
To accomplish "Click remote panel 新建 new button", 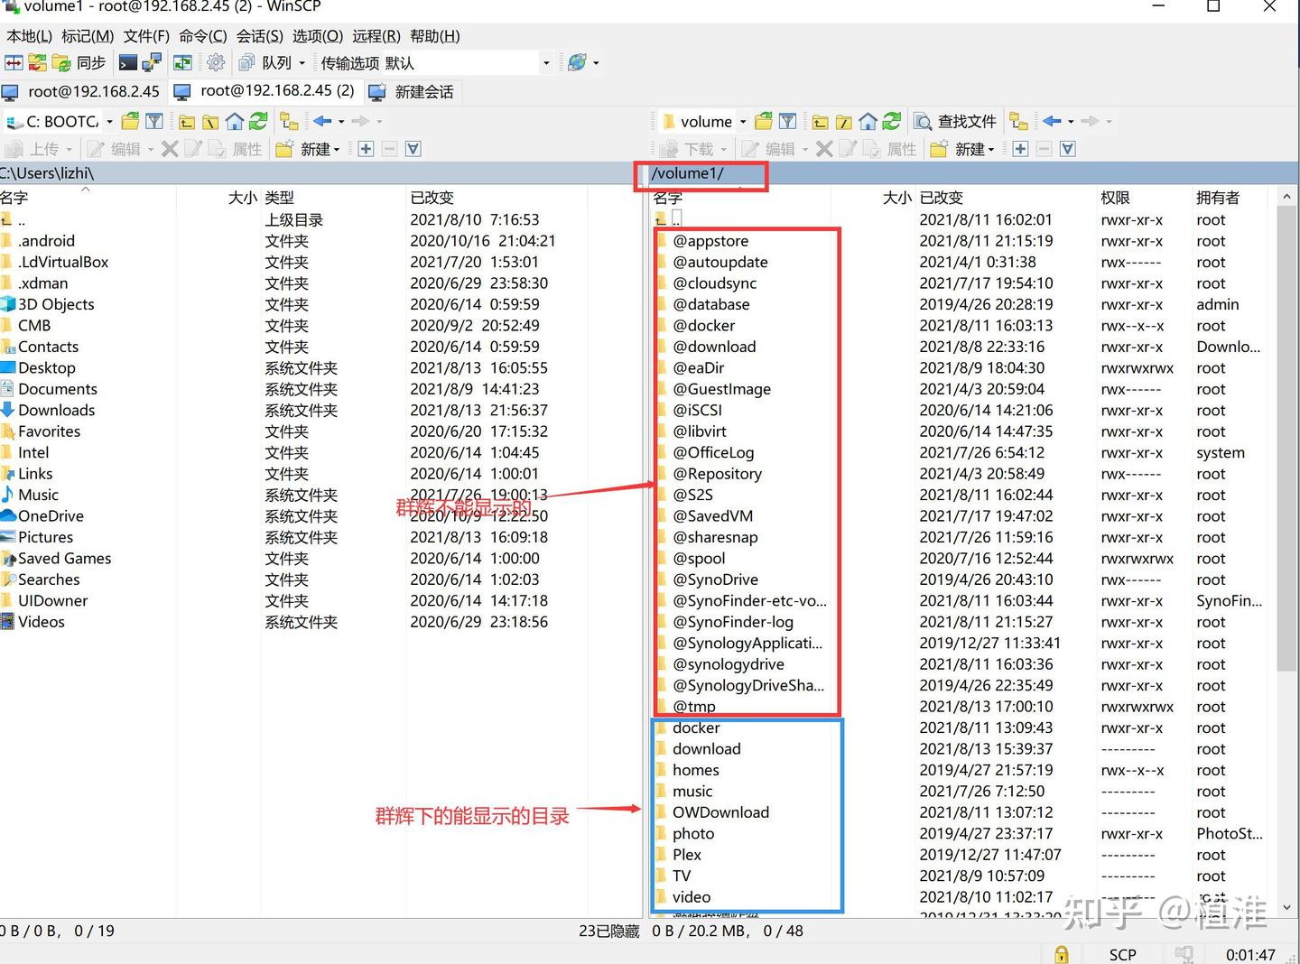I will [962, 149].
